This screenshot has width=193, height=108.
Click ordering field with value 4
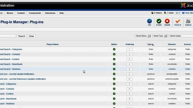[x=129, y=64]
